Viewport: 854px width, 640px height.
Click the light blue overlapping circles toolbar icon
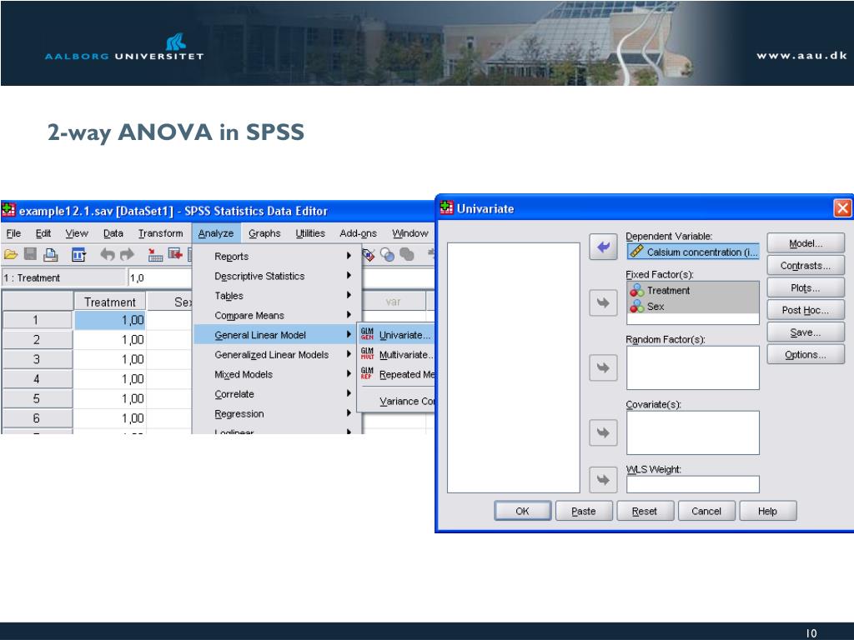tap(387, 254)
